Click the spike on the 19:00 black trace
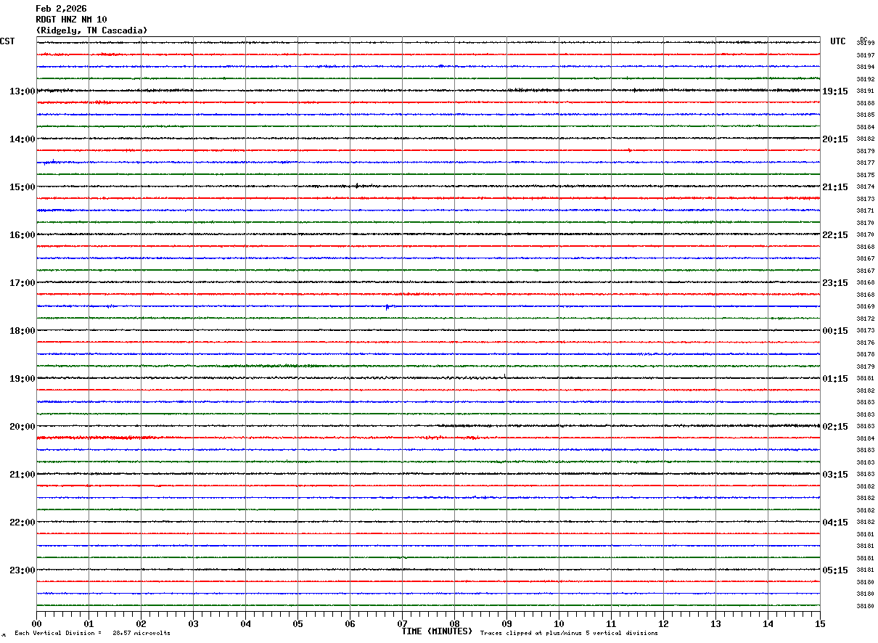This screenshot has width=878, height=643. click(x=505, y=376)
